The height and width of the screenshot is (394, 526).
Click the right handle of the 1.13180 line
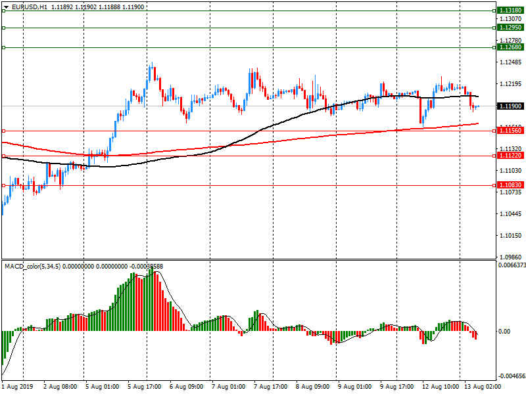coord(494,11)
